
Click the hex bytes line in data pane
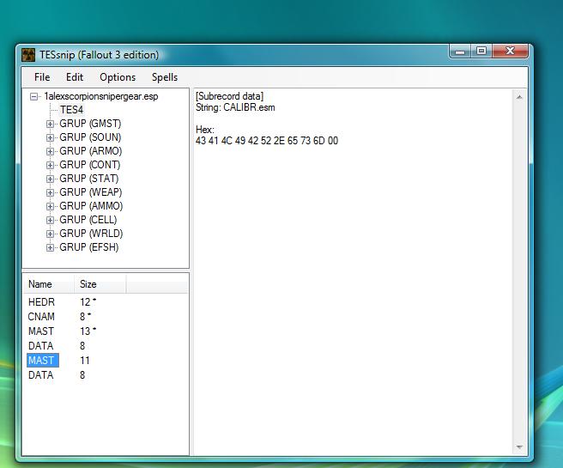coord(267,141)
